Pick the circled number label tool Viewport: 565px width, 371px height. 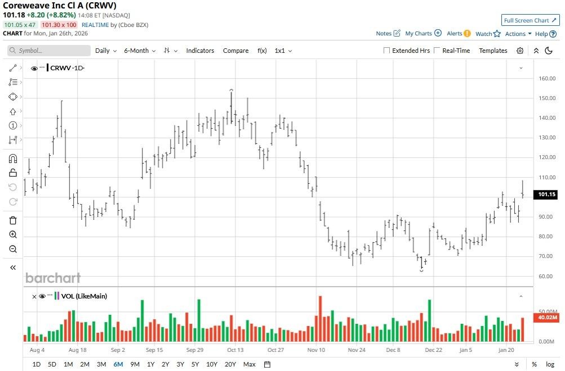click(x=12, y=125)
